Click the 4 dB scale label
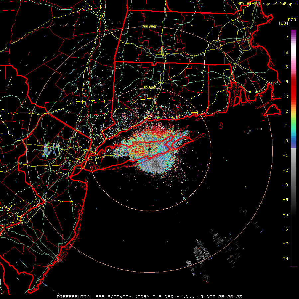The height and width of the screenshot is (299, 299). (x=287, y=82)
